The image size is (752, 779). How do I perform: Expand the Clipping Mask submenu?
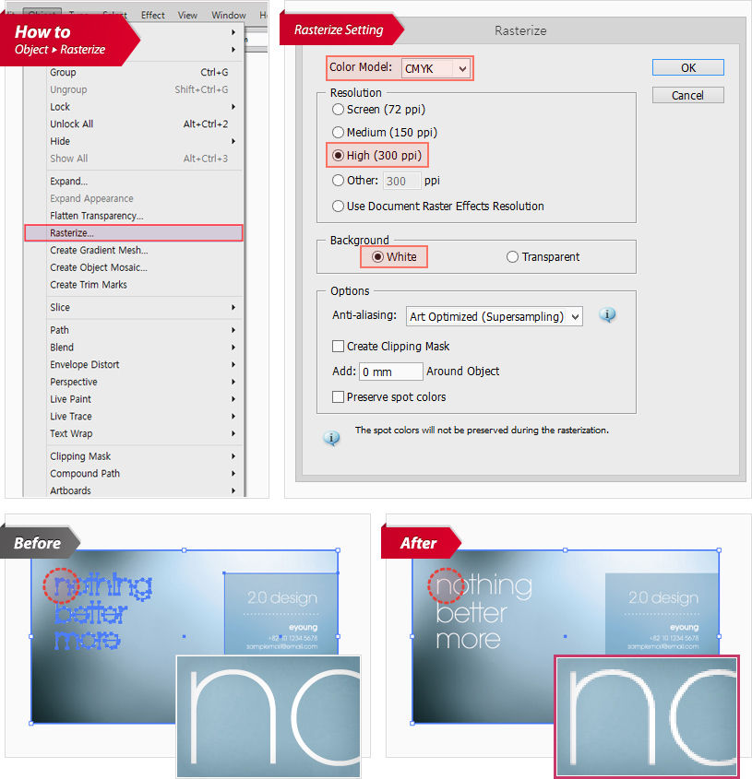coord(78,455)
